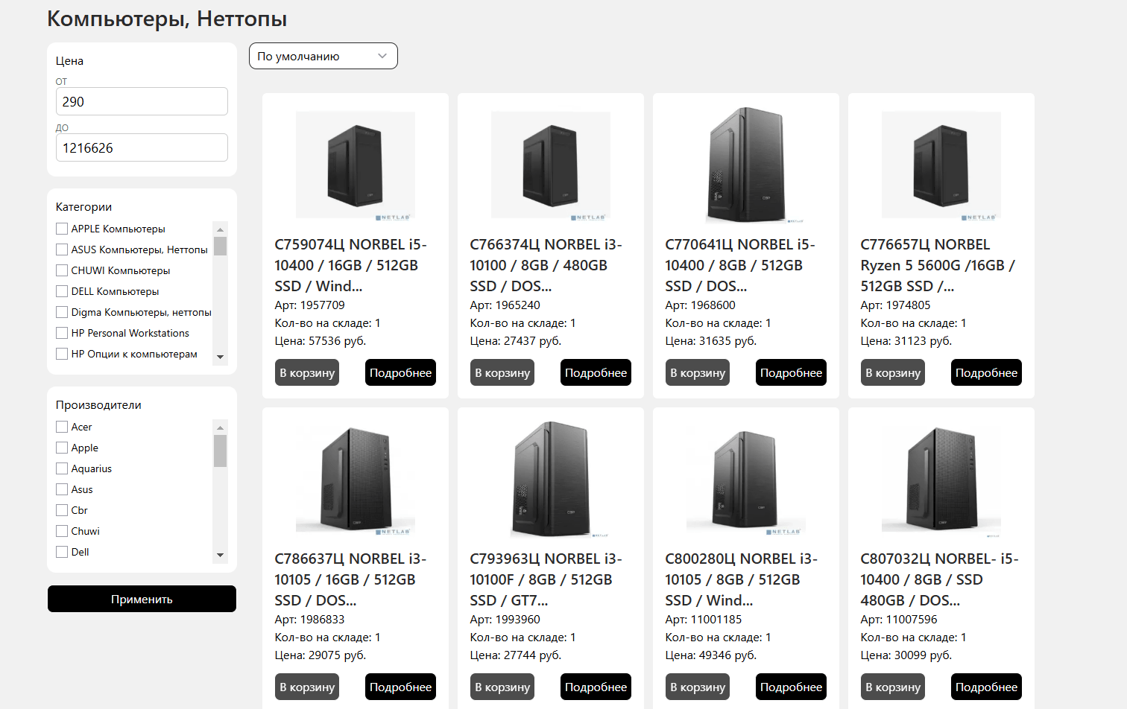Show details for C776657Ц NORBEL Ryzen 5
Image resolution: width=1127 pixels, height=709 pixels.
coord(986,372)
